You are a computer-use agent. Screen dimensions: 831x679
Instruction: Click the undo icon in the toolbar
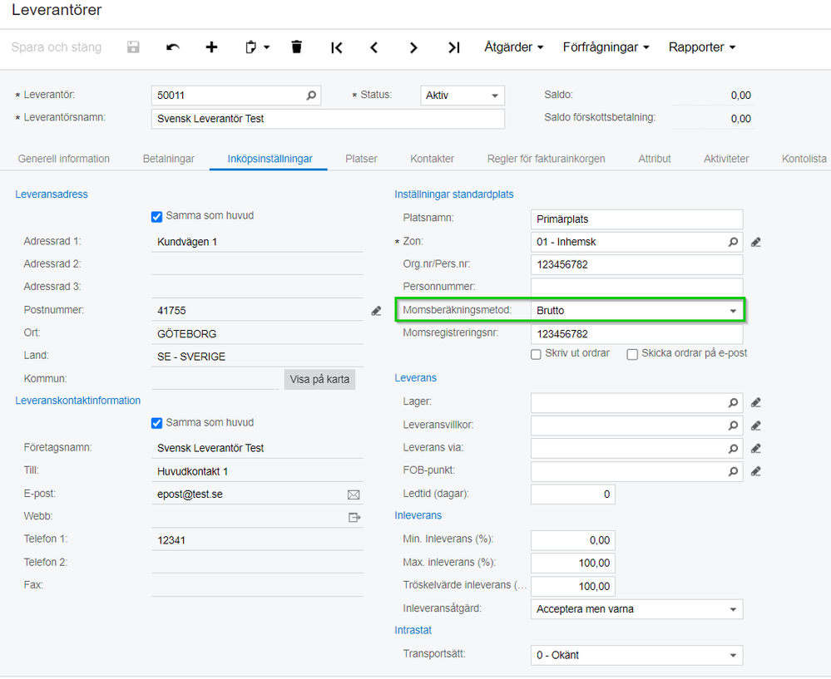coord(173,47)
